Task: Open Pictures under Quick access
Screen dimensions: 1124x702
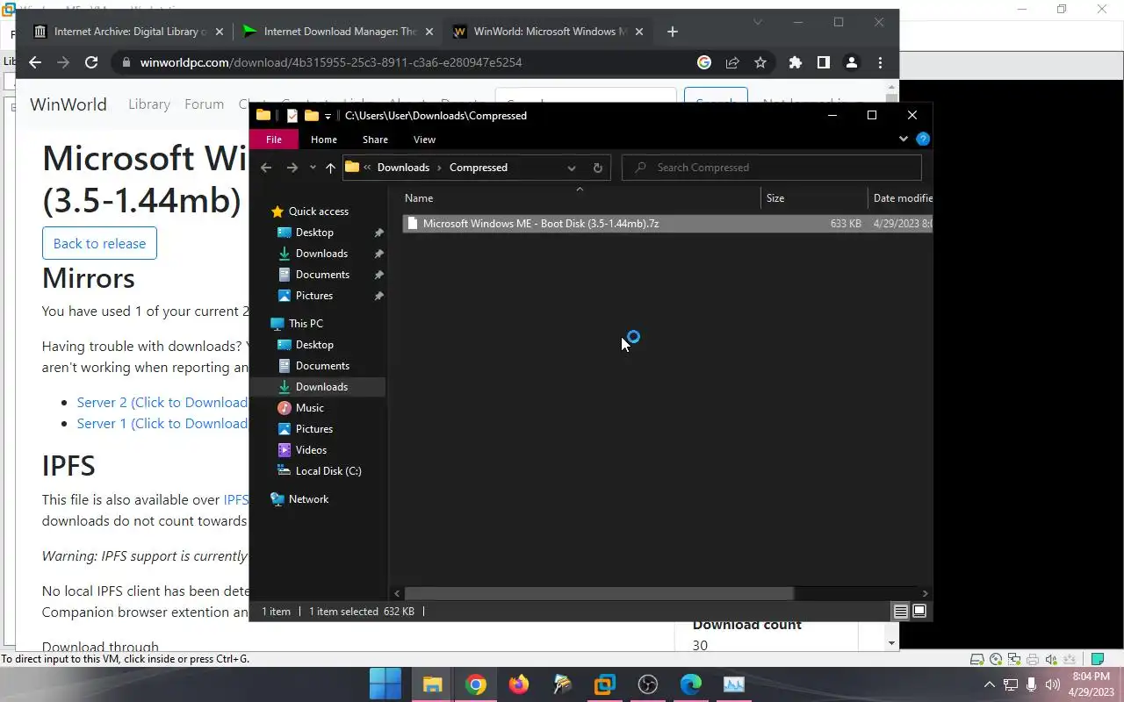Action: 314,296
